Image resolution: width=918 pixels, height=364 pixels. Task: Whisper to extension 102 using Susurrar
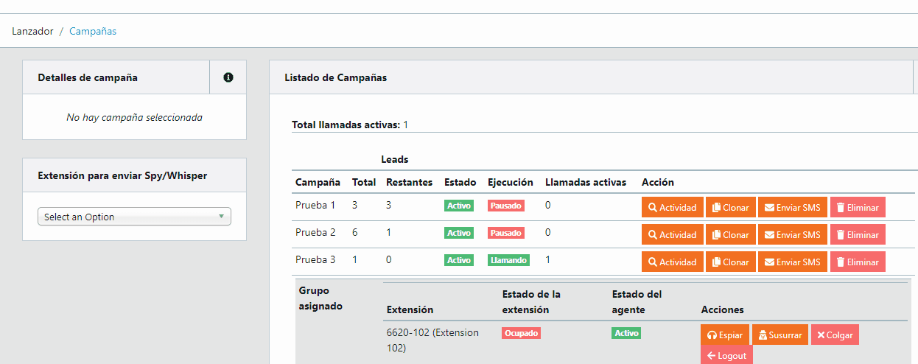pyautogui.click(x=779, y=335)
